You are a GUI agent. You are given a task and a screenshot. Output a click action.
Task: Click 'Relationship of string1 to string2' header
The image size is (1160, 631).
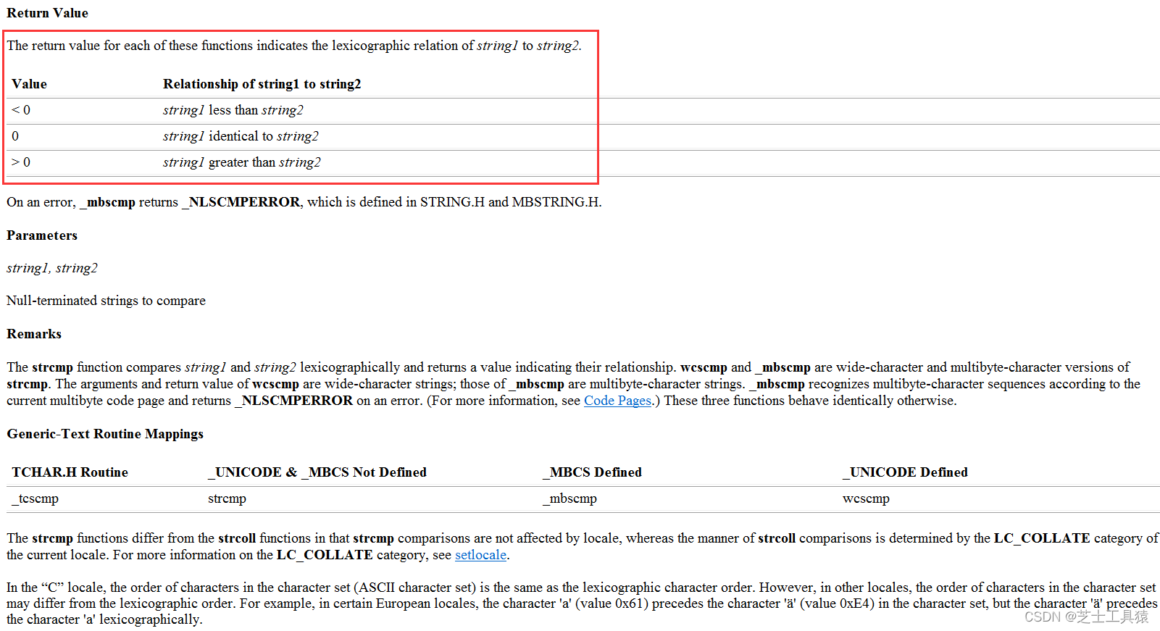262,84
